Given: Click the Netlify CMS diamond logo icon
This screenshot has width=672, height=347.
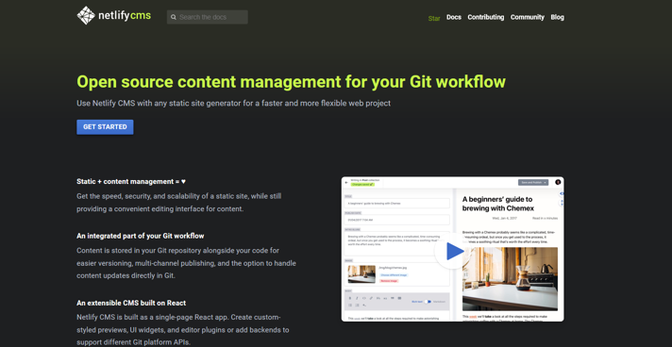Looking at the screenshot, I should pyautogui.click(x=86, y=15).
